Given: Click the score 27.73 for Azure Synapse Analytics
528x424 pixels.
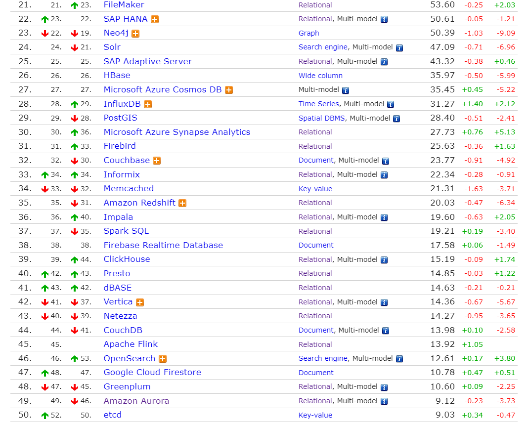Looking at the screenshot, I should (x=442, y=132).
